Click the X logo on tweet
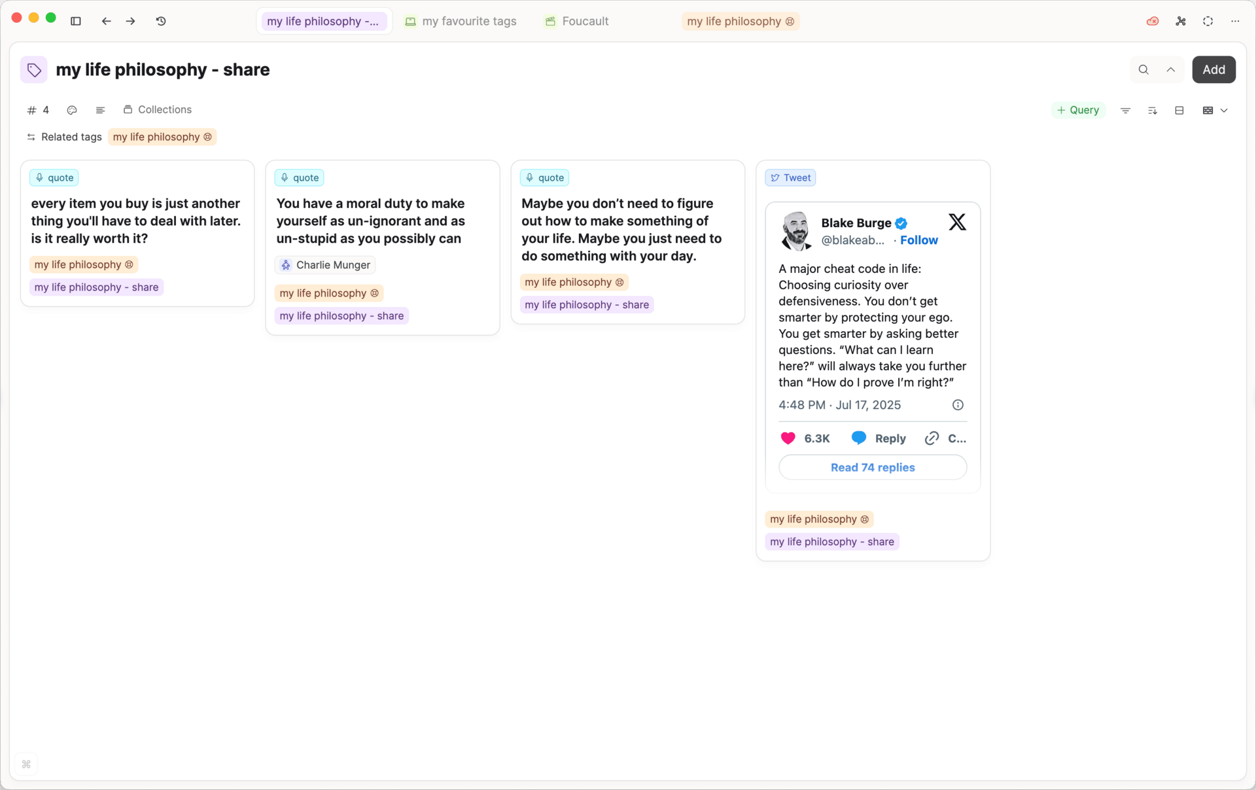This screenshot has height=790, width=1256. [x=957, y=223]
